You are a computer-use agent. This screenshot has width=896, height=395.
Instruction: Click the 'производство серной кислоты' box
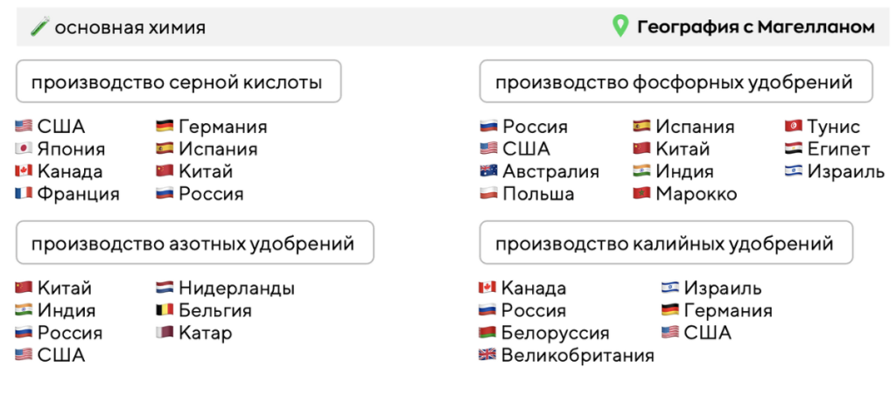178,83
